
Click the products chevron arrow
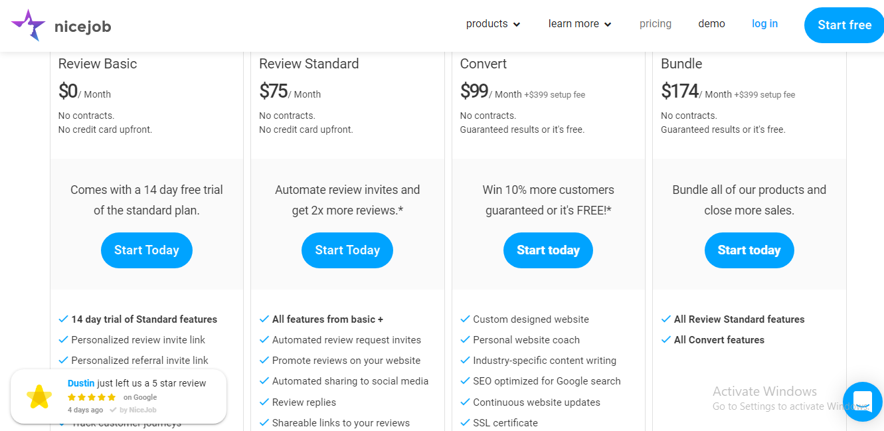pyautogui.click(x=517, y=25)
